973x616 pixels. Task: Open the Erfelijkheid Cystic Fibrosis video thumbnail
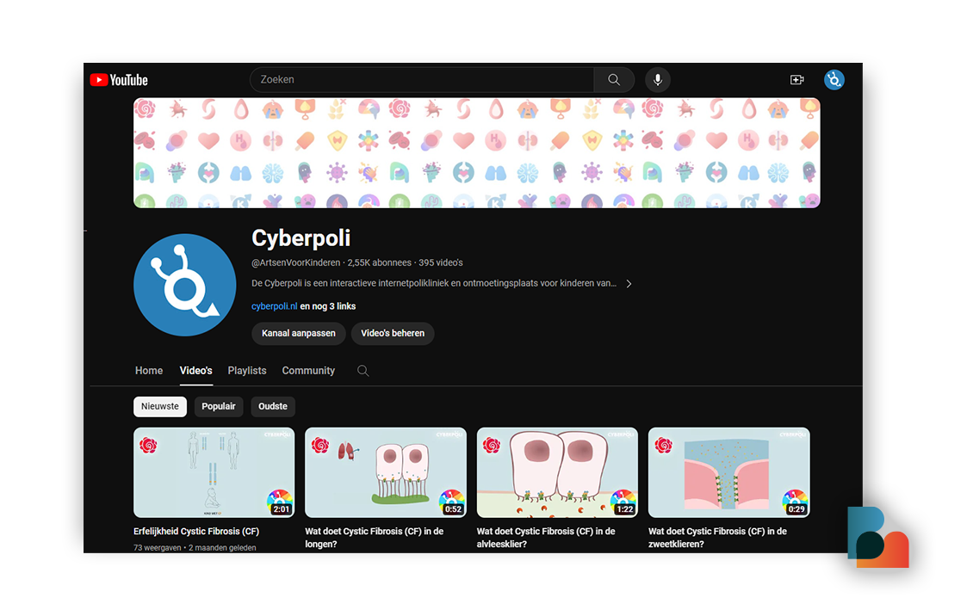[214, 472]
